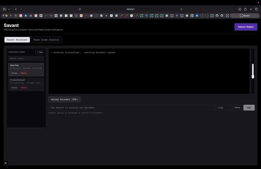Open the browser share icon

coord(245,9)
